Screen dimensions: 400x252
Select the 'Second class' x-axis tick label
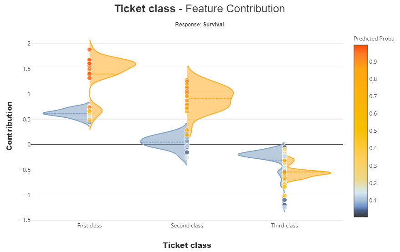pos(187,226)
